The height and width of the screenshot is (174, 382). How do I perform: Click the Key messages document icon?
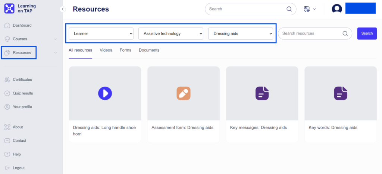coord(262,93)
